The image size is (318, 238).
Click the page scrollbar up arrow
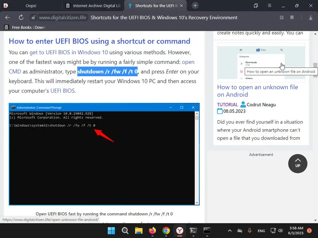[315, 33]
